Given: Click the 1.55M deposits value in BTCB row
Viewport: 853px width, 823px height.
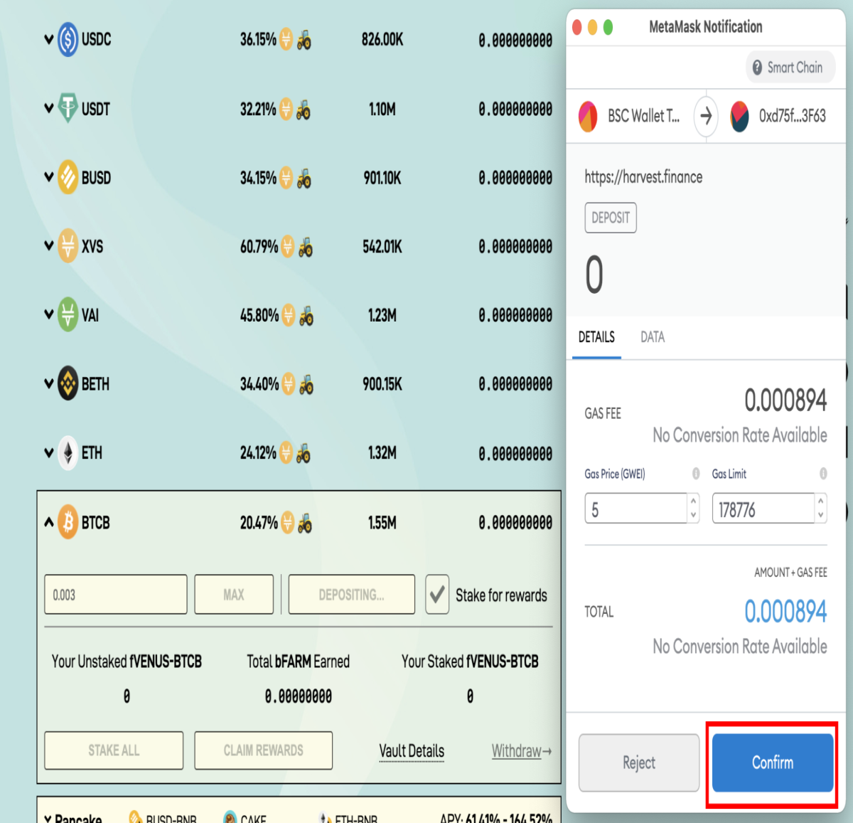Looking at the screenshot, I should 382,523.
